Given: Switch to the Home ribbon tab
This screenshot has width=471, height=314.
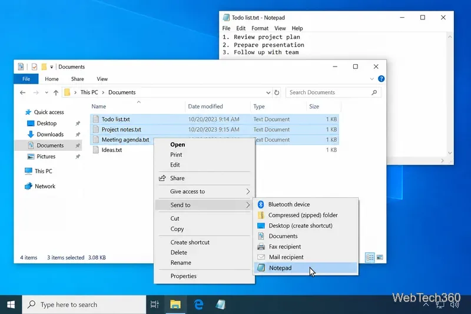Looking at the screenshot, I should coord(52,79).
